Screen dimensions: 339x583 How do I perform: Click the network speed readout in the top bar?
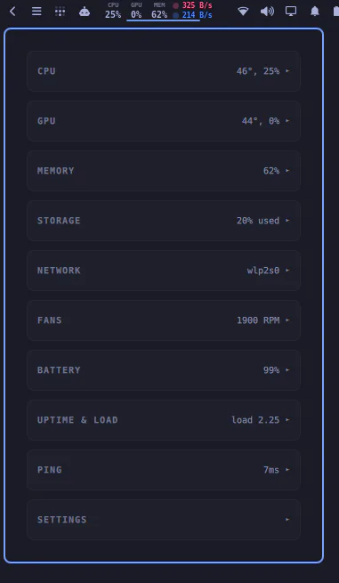[x=192, y=11]
